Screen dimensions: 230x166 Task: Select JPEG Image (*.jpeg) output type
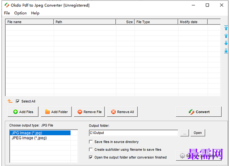(x=40, y=138)
